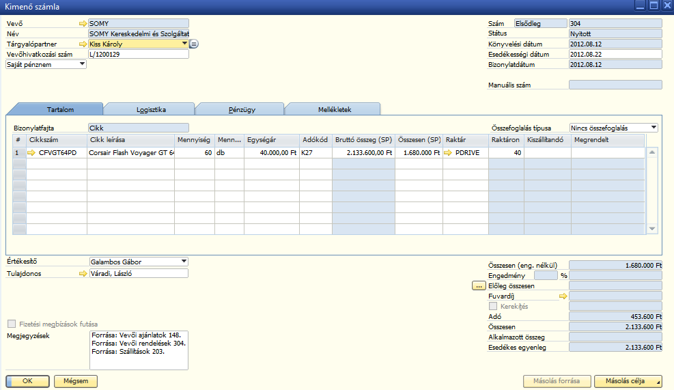Click the Esedékességi dátum field

(615, 54)
